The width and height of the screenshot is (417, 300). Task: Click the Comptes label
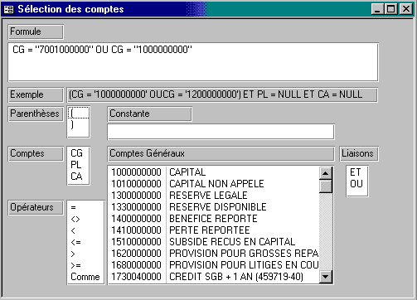pyautogui.click(x=36, y=153)
